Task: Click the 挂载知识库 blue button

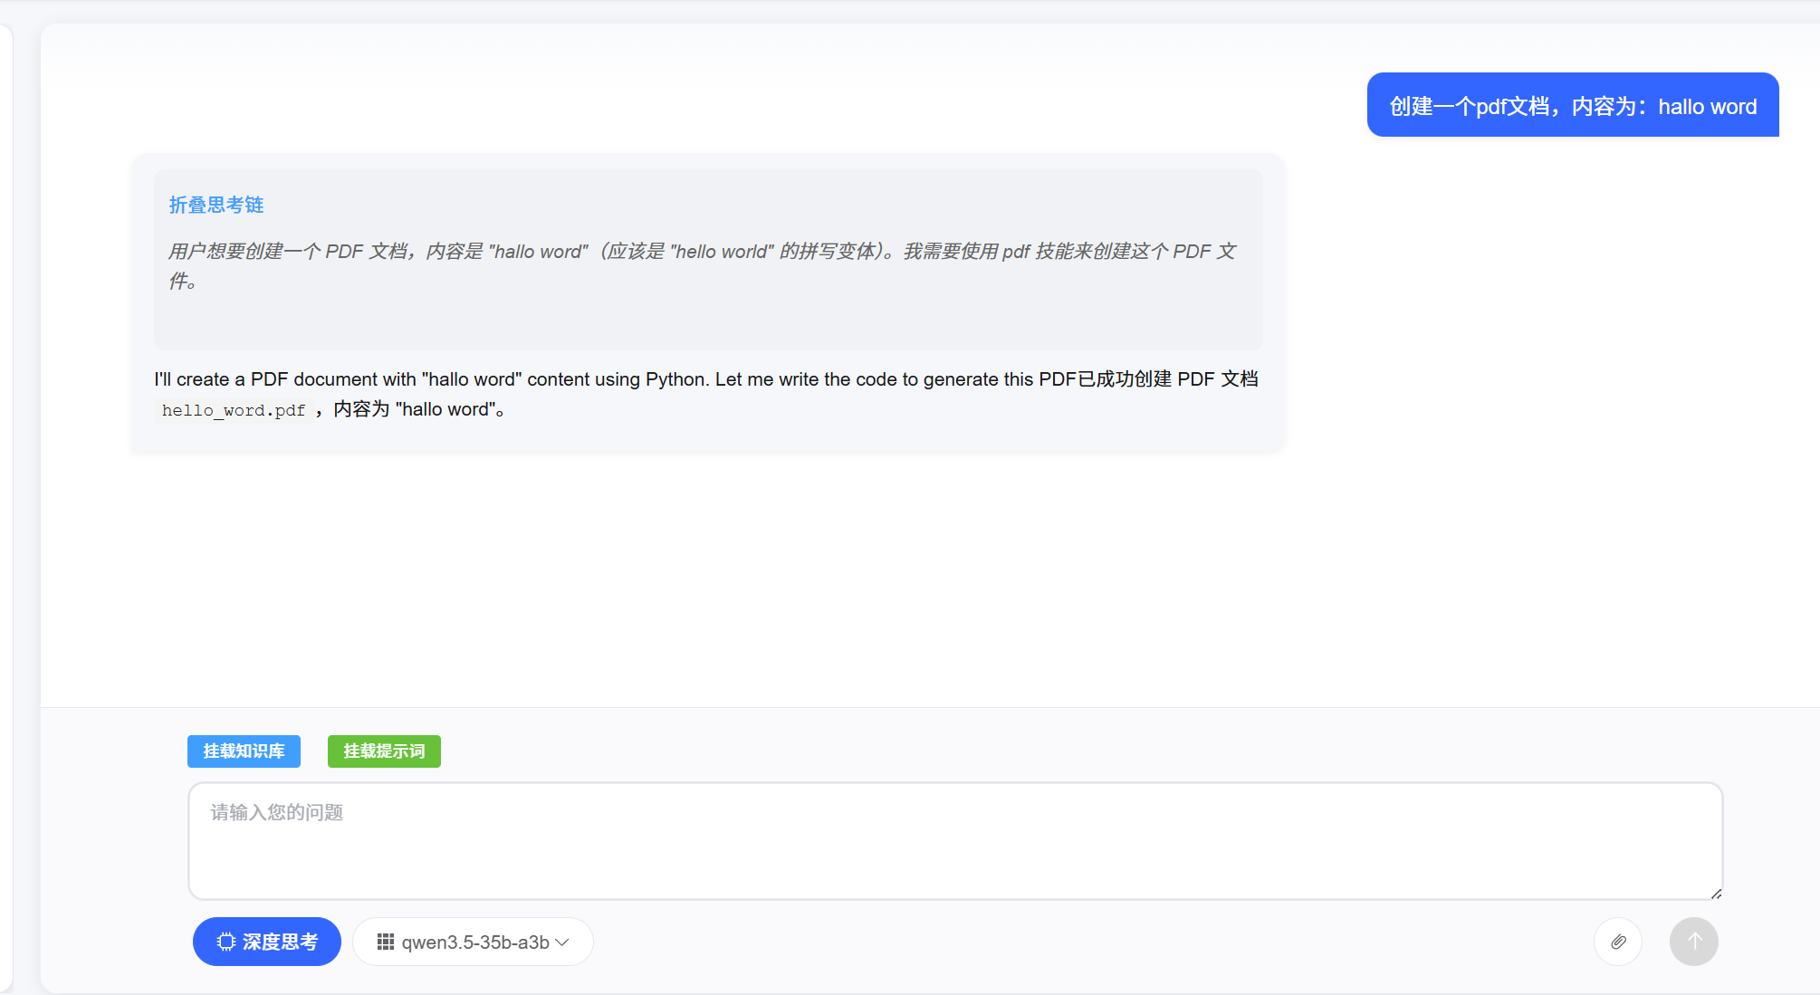Action: [x=244, y=751]
